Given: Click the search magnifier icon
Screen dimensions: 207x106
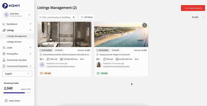Looking at the screenshot, I should coord(40,17).
